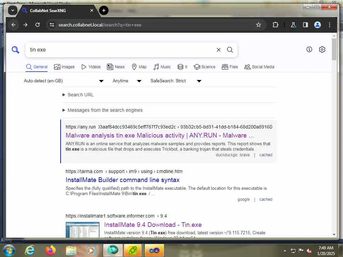Switch to the Map category
Image resolution: width=343 pixels, height=257 pixels.
pos(139,67)
